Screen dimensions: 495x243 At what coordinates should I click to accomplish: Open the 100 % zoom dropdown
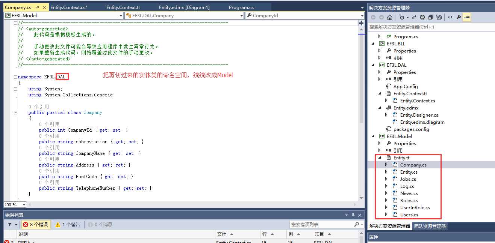[x=24, y=205]
